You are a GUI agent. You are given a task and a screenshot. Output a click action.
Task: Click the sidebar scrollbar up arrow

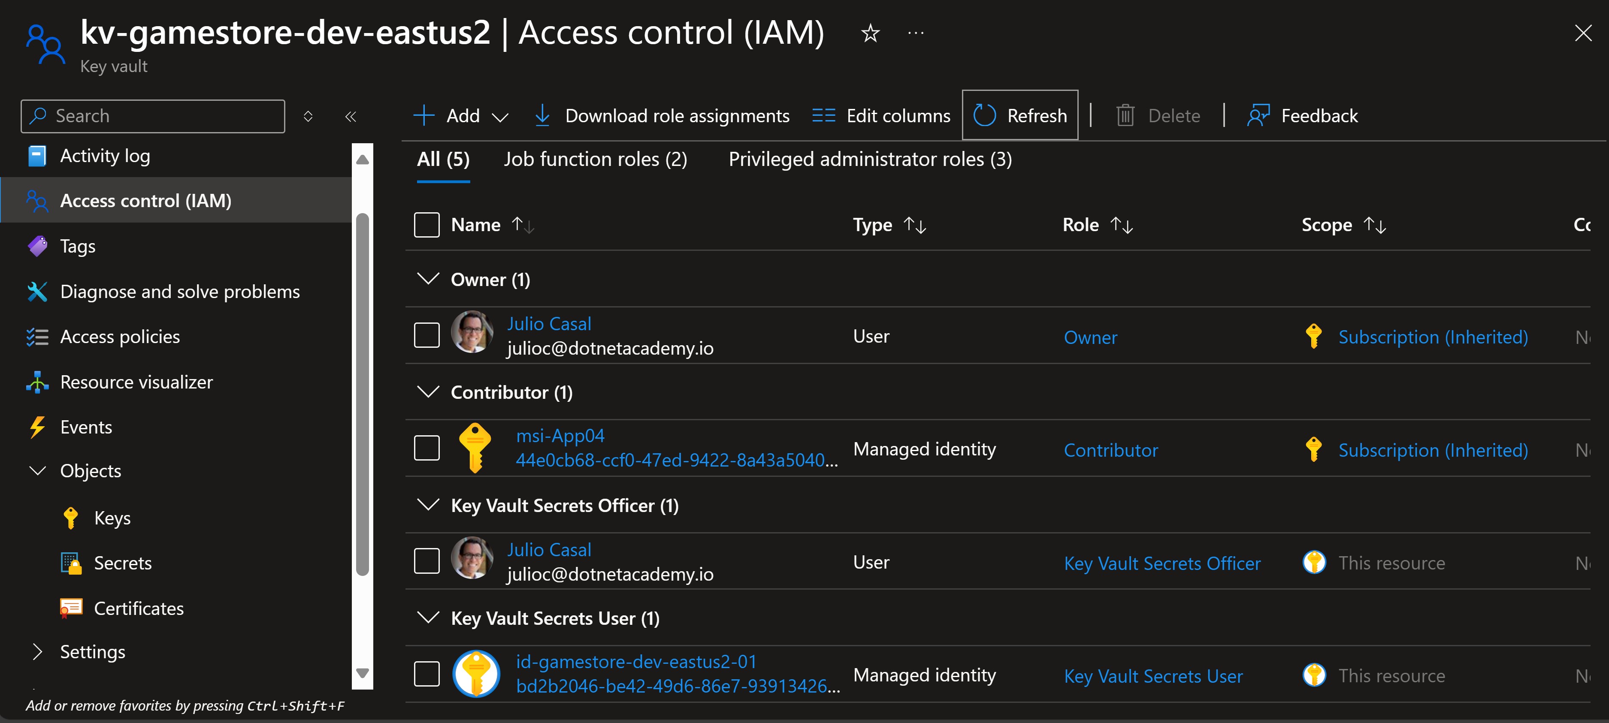362,160
